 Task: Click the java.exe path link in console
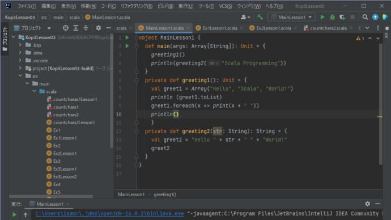coord(109,214)
